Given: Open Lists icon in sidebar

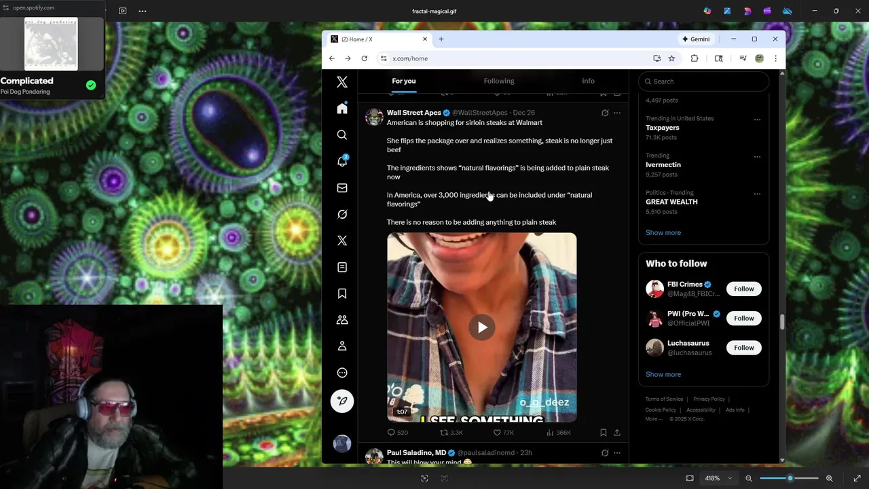Looking at the screenshot, I should click(x=342, y=268).
